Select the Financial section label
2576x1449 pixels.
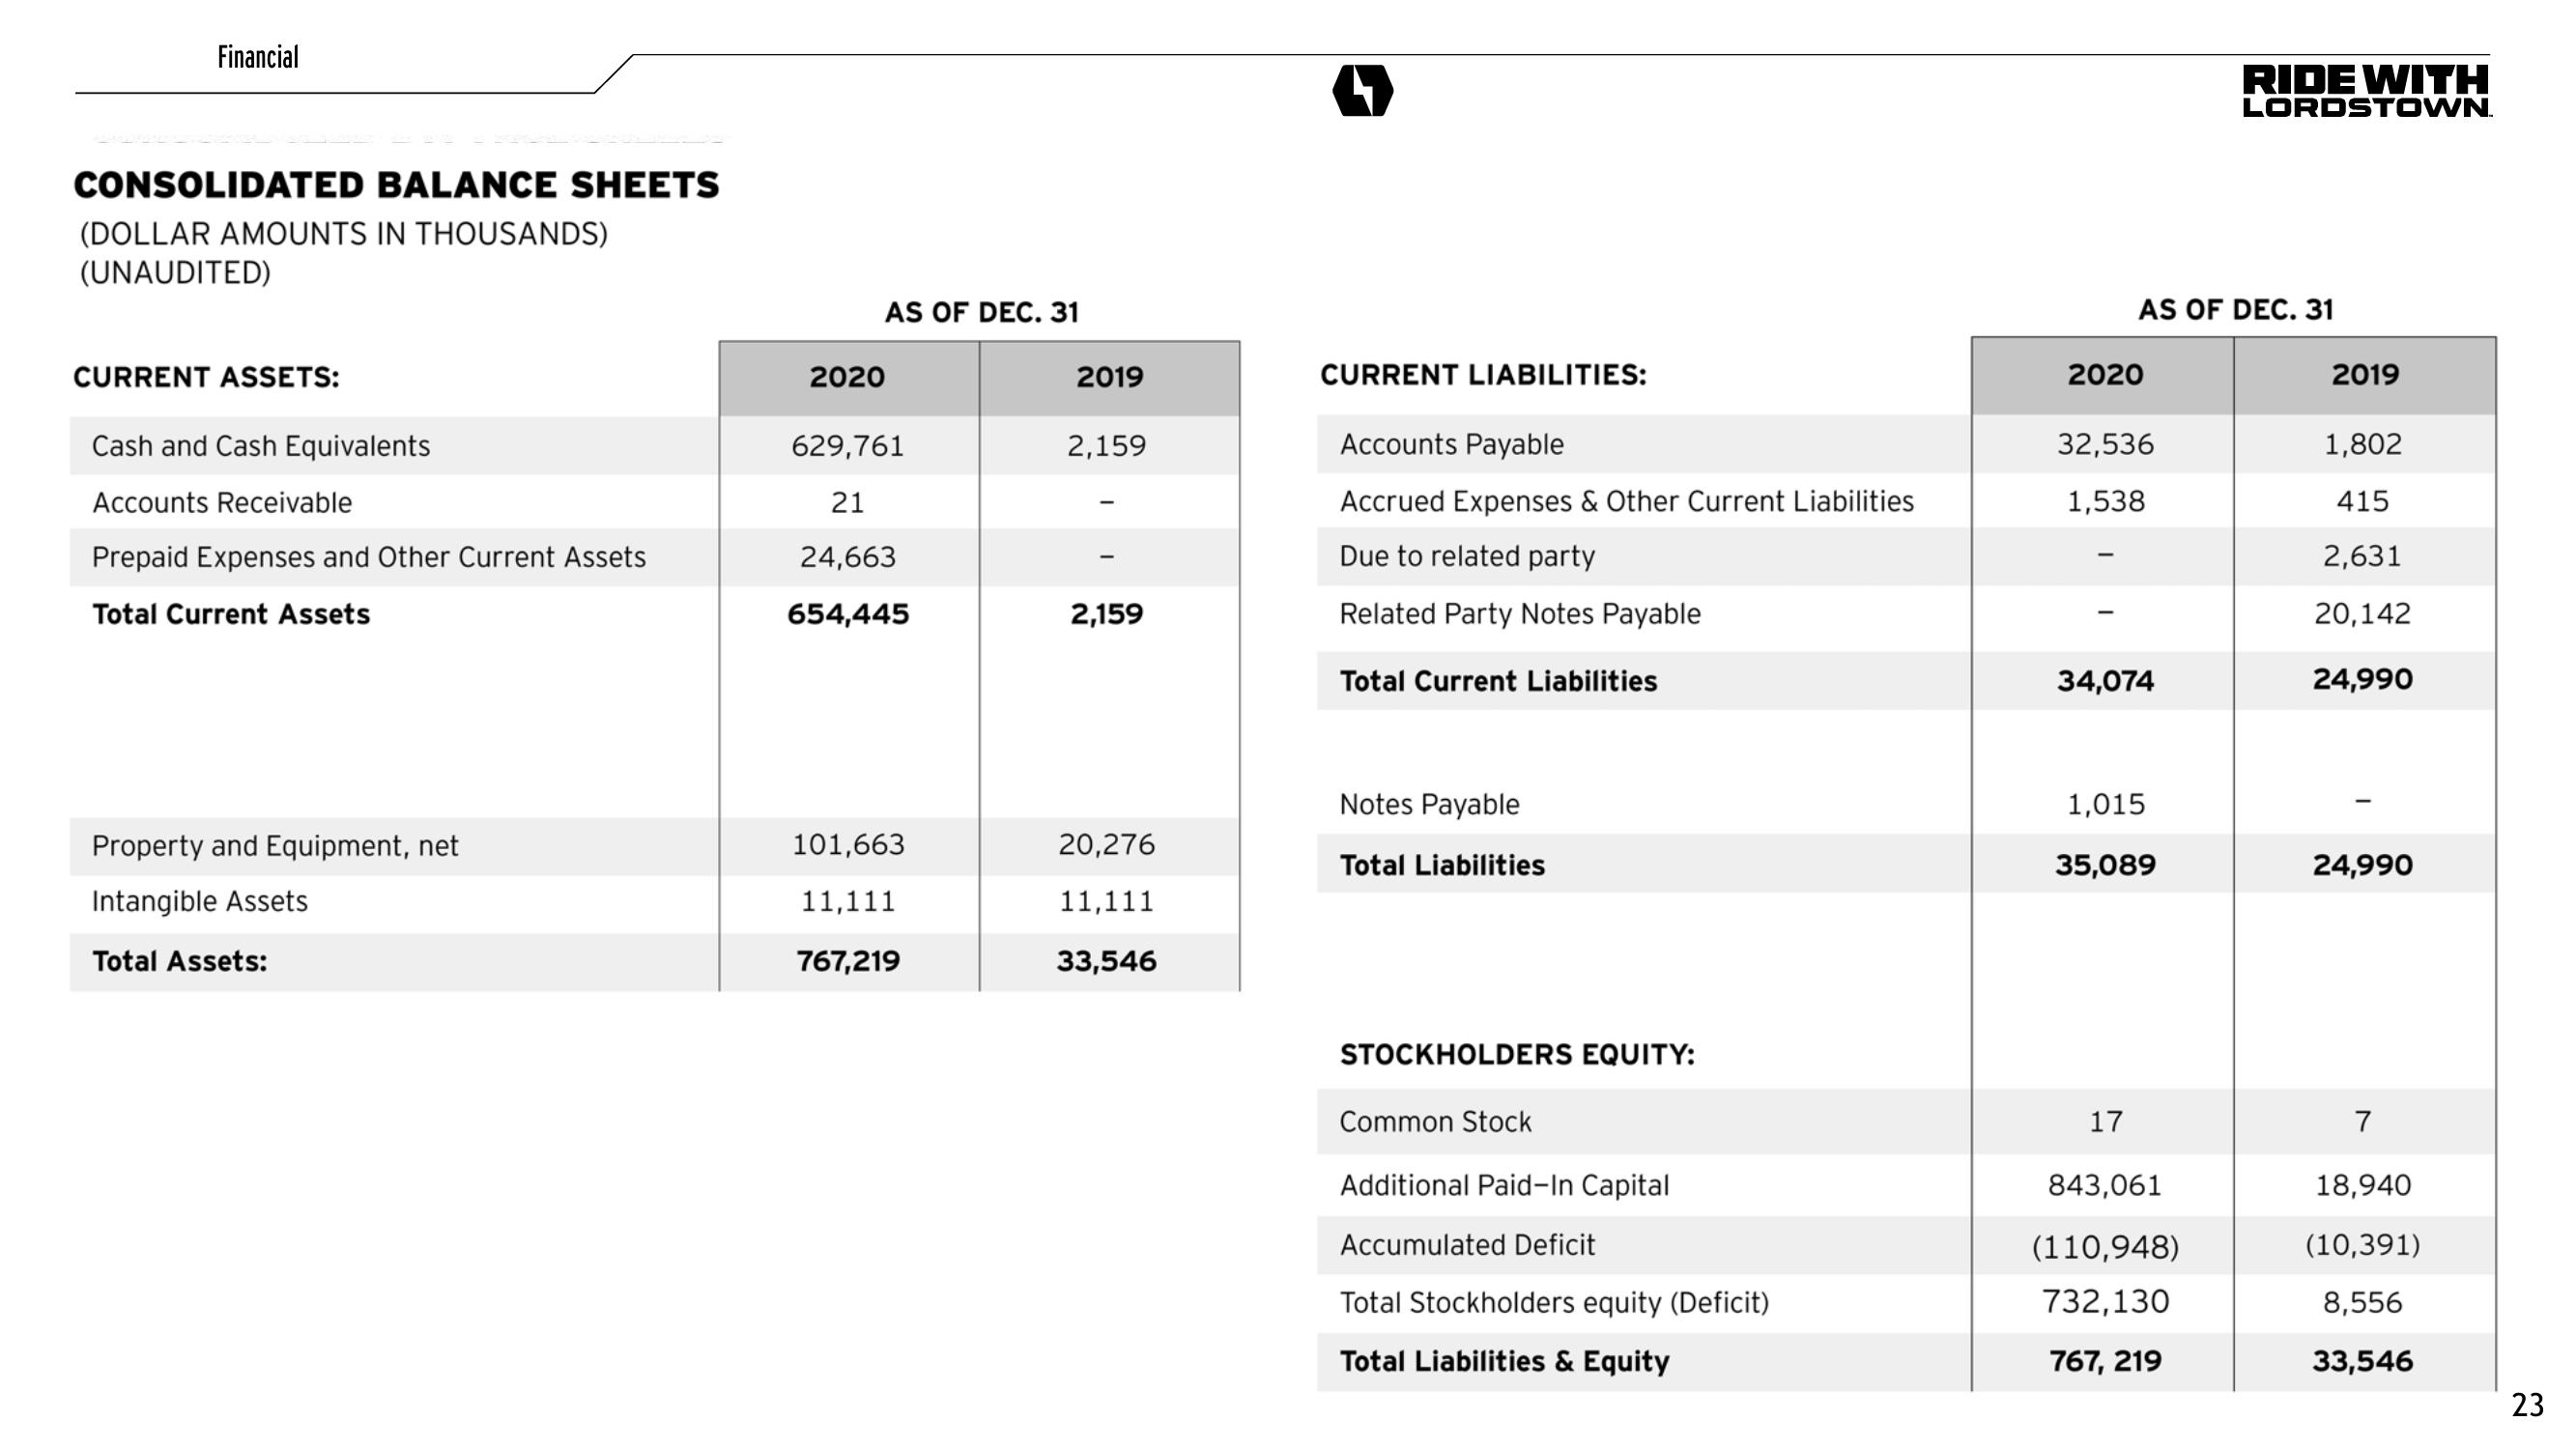(x=258, y=57)
